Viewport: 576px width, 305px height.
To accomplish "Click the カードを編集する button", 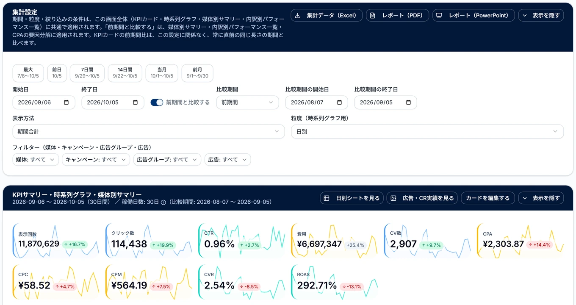I will coord(488,198).
